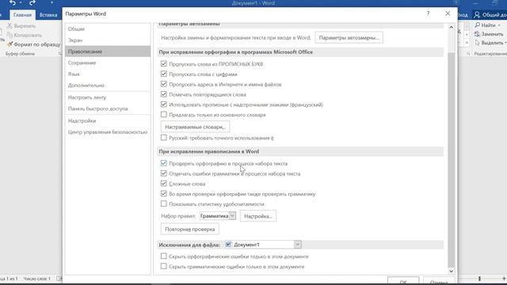Click the zoom-in plus in the status bar

(x=504, y=278)
